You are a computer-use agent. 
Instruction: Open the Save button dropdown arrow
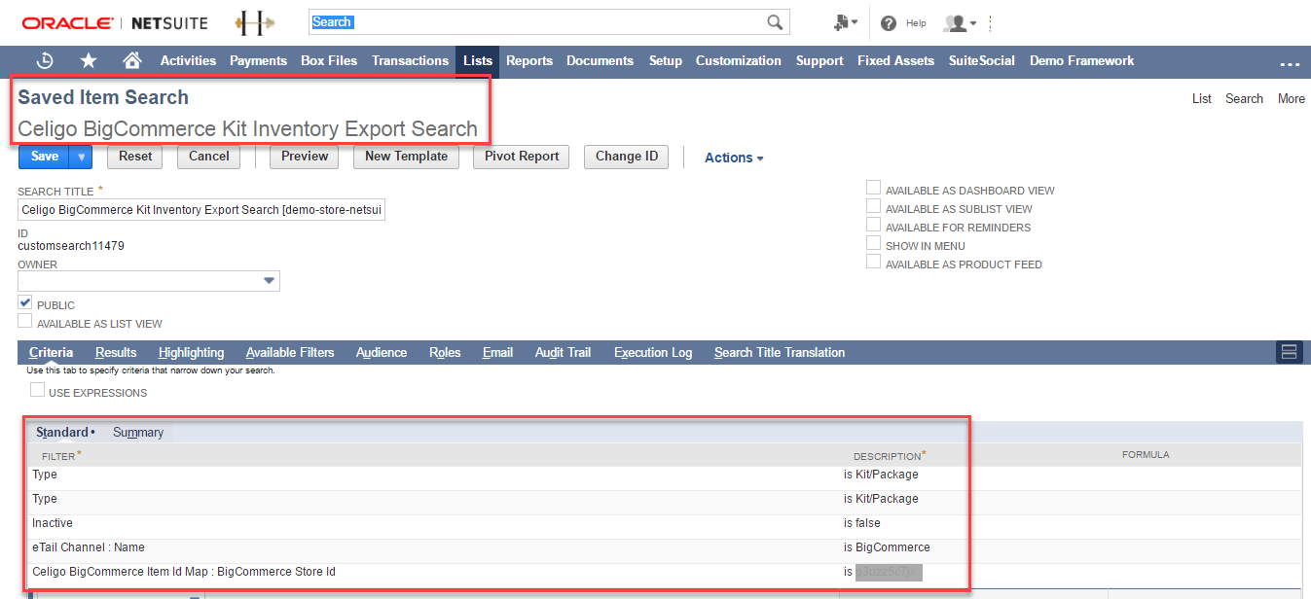[x=81, y=157]
